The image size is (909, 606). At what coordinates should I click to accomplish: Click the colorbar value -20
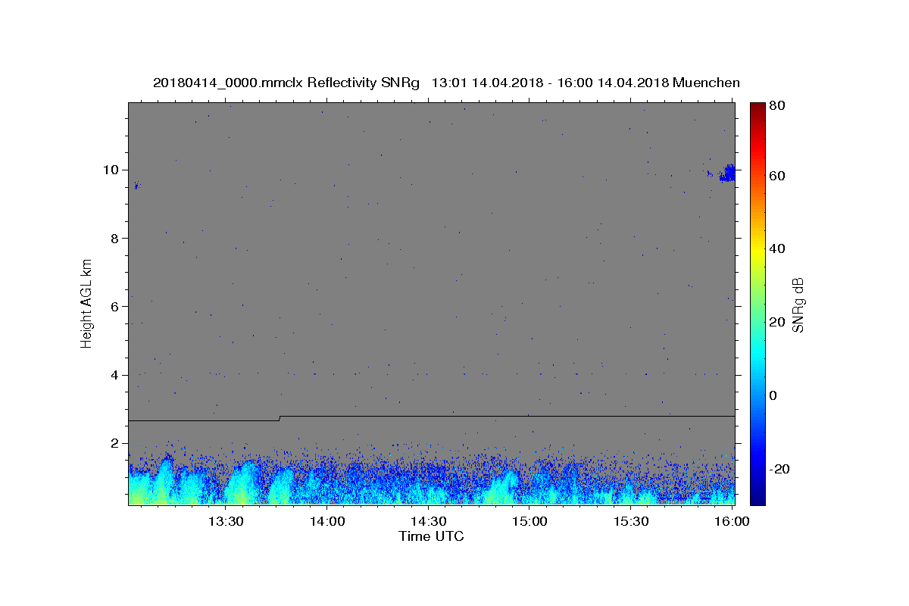pyautogui.click(x=780, y=469)
